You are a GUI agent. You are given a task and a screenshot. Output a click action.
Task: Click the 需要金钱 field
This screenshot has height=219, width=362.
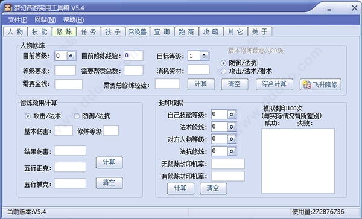coord(69,84)
